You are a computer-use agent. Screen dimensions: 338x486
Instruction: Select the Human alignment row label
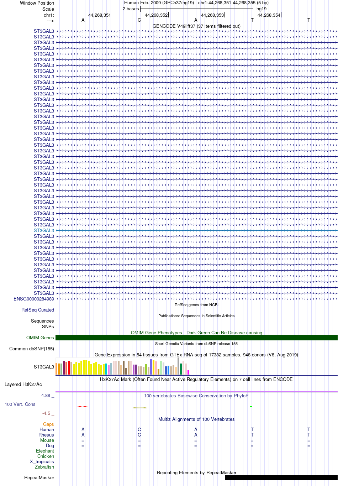tap(47, 429)
